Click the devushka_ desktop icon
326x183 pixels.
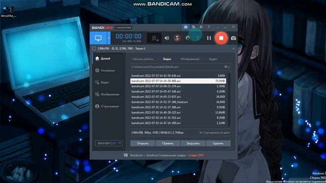tap(8, 12)
